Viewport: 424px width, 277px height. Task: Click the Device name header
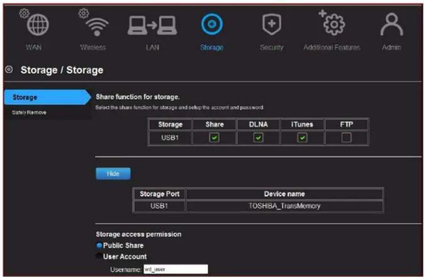pos(284,194)
